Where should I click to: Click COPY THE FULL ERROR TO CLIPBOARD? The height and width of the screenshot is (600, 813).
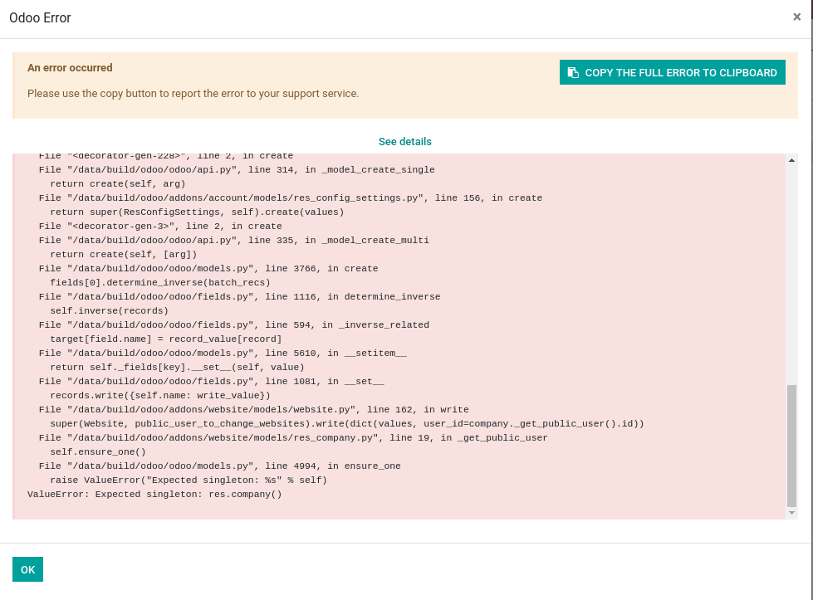tap(672, 72)
